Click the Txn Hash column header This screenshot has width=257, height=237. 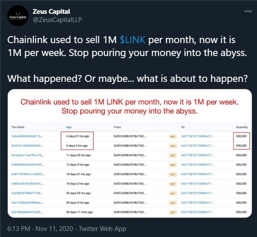click(x=18, y=127)
